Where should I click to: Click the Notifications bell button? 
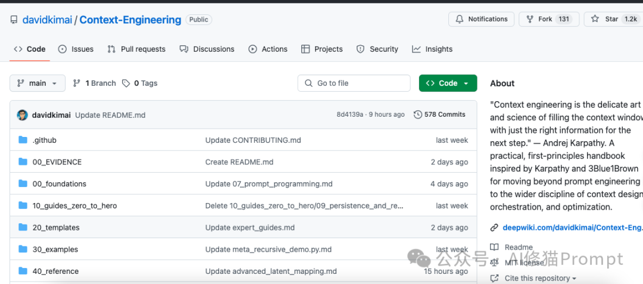(481, 19)
